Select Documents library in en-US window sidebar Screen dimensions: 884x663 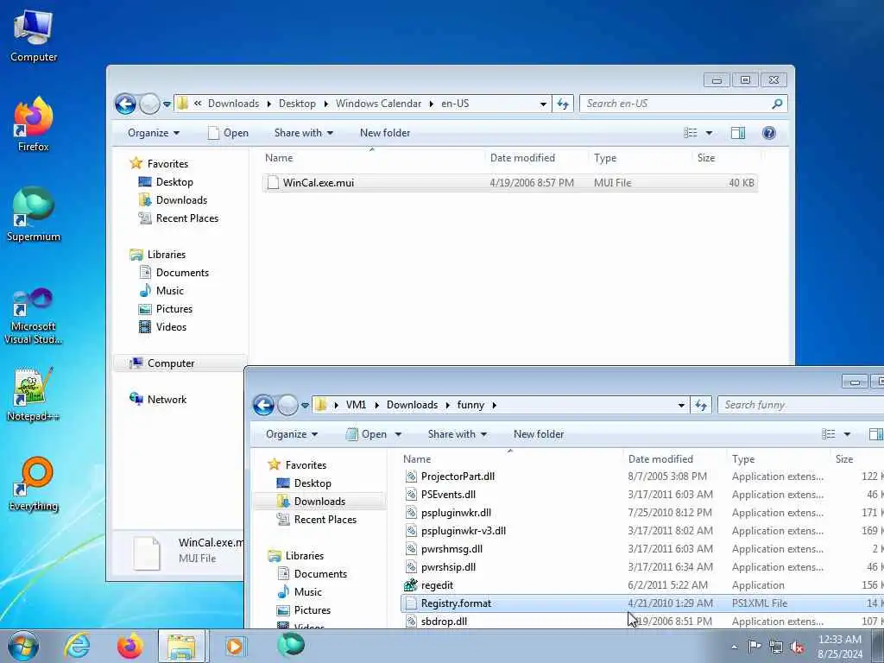click(x=182, y=273)
